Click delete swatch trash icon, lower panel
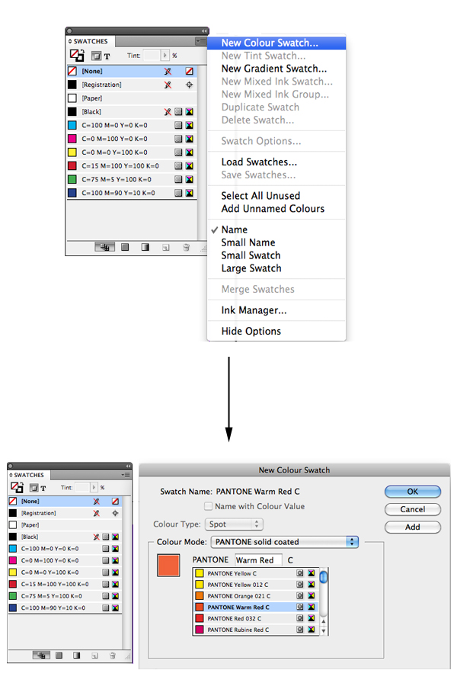This screenshot has height=699, width=457. (112, 656)
